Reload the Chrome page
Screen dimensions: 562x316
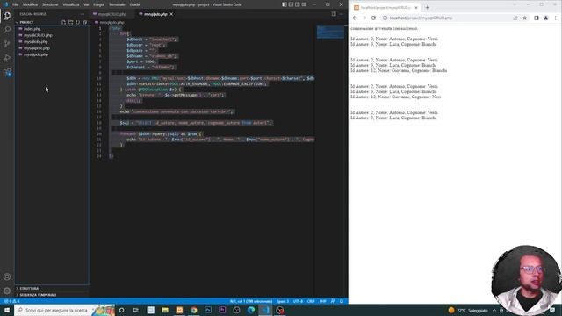[373, 18]
